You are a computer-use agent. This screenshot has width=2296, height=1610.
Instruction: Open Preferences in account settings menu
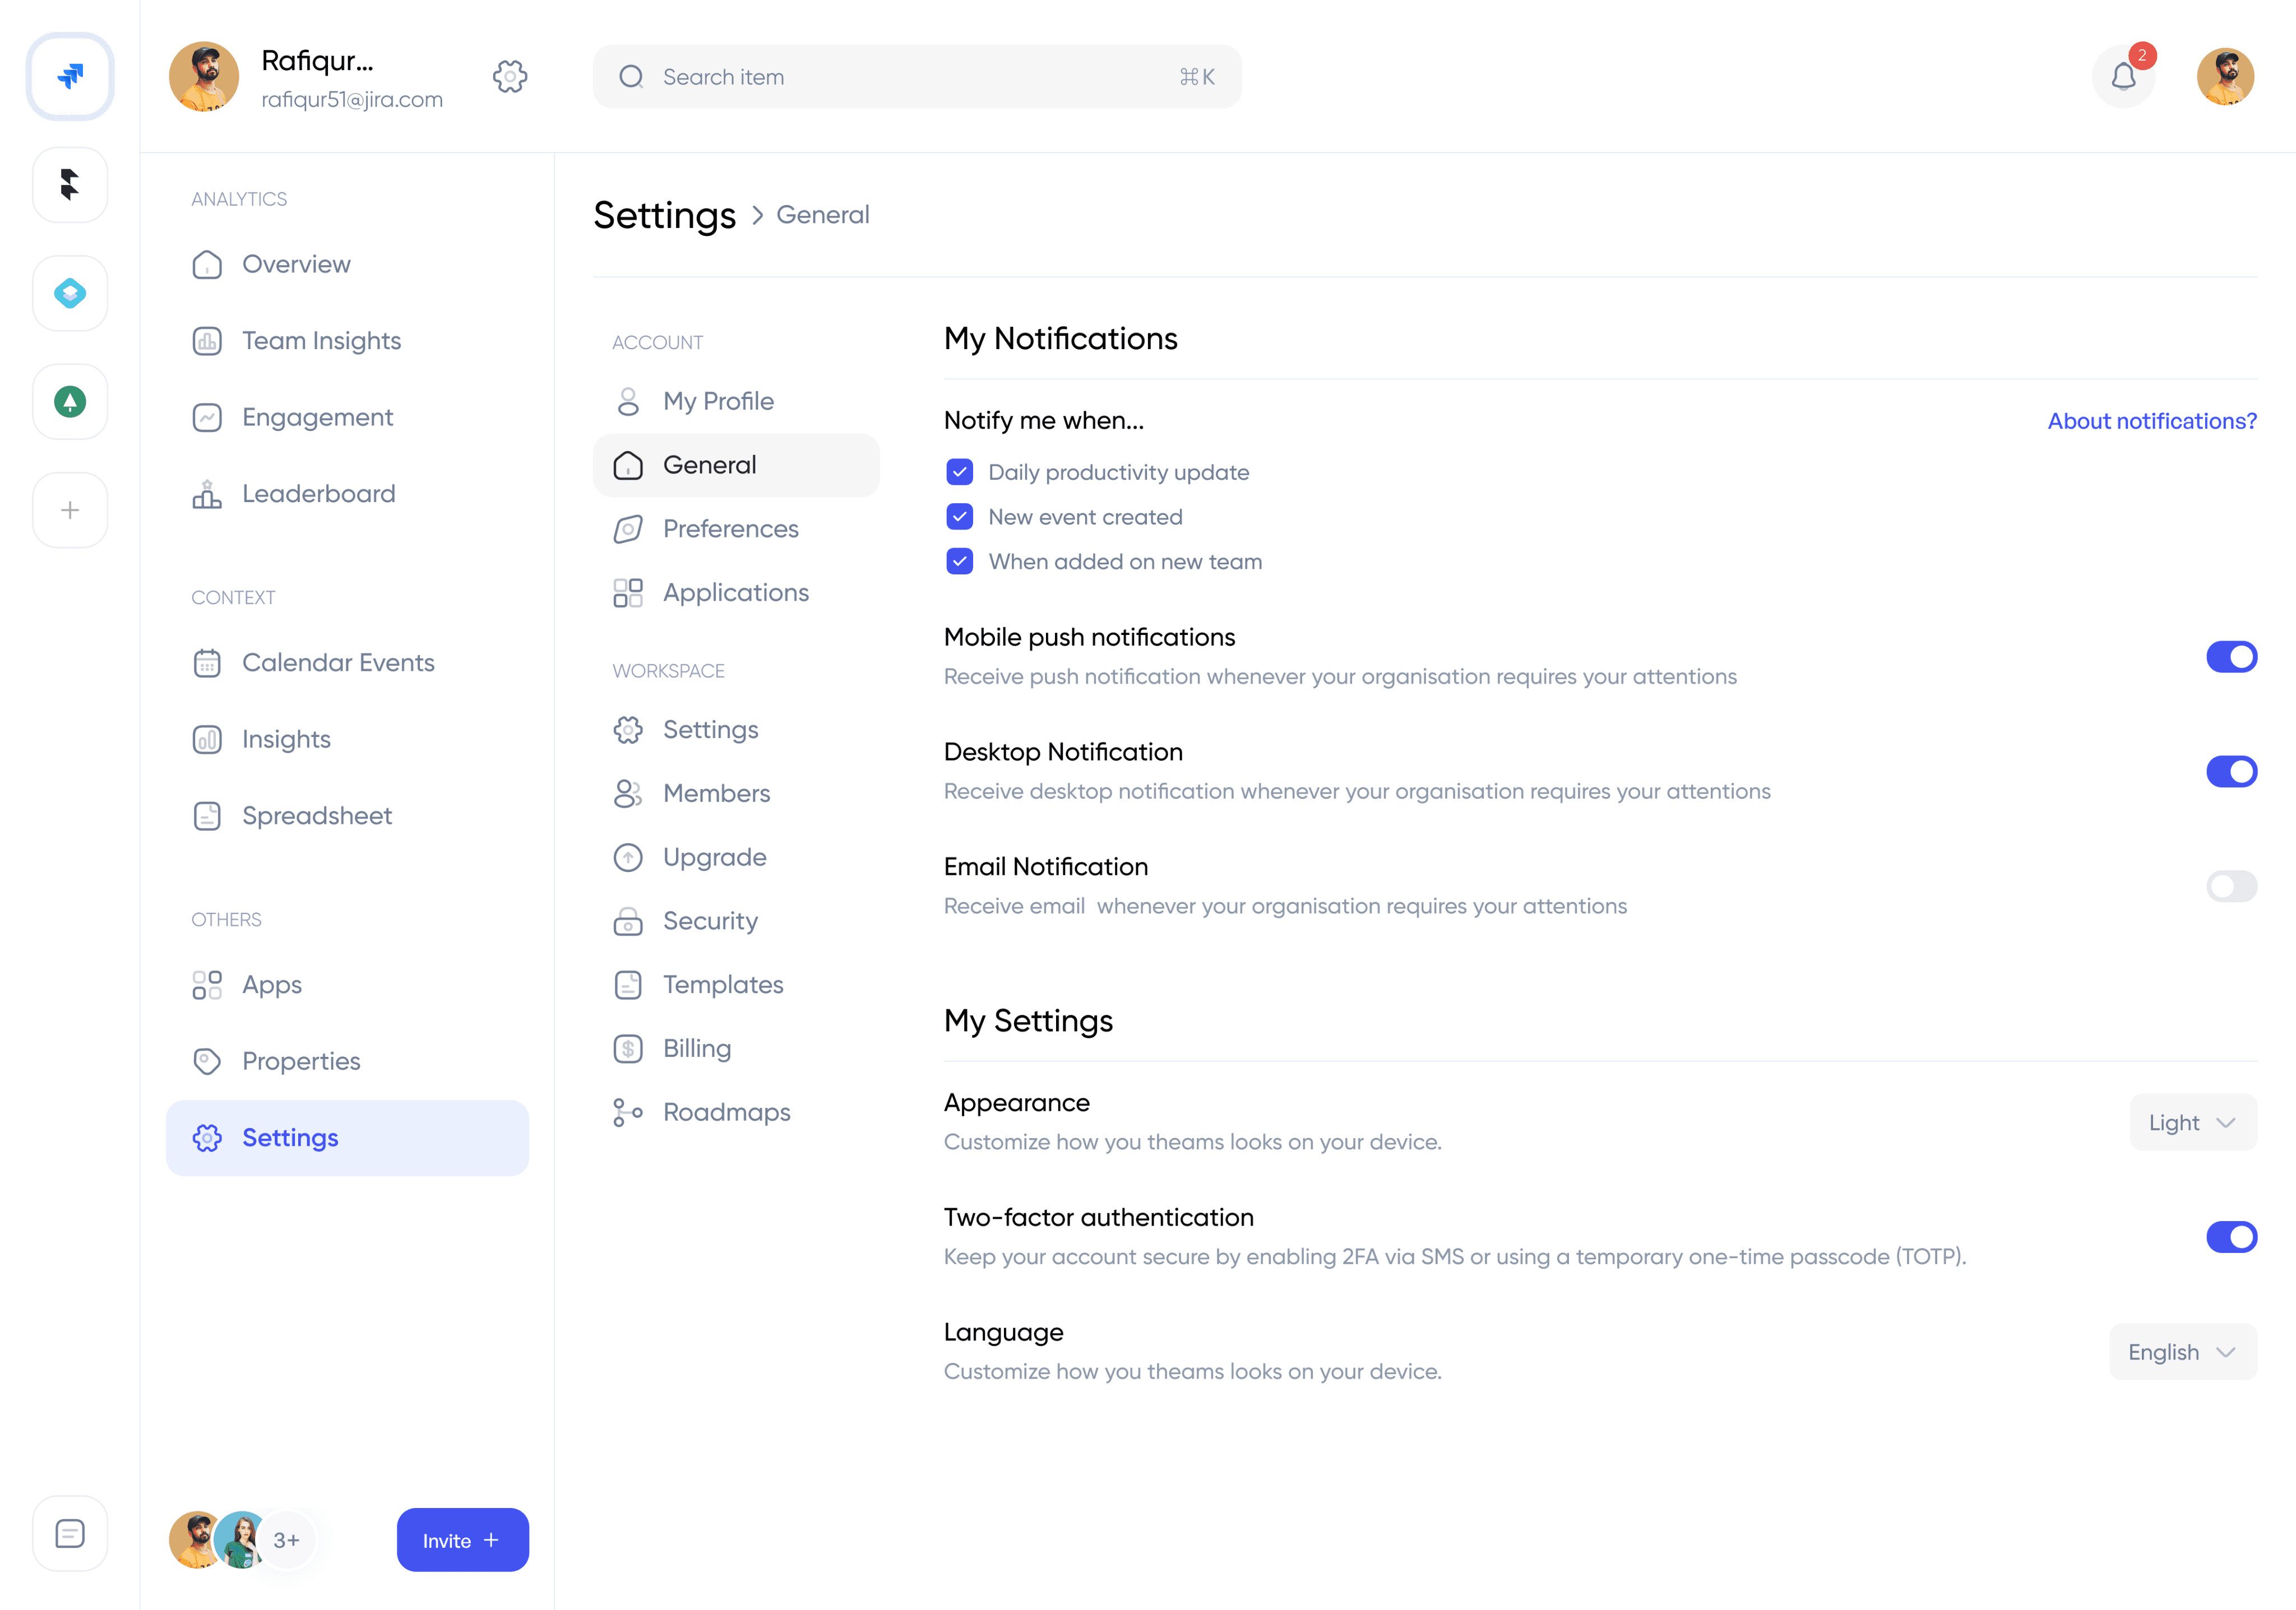[730, 529]
